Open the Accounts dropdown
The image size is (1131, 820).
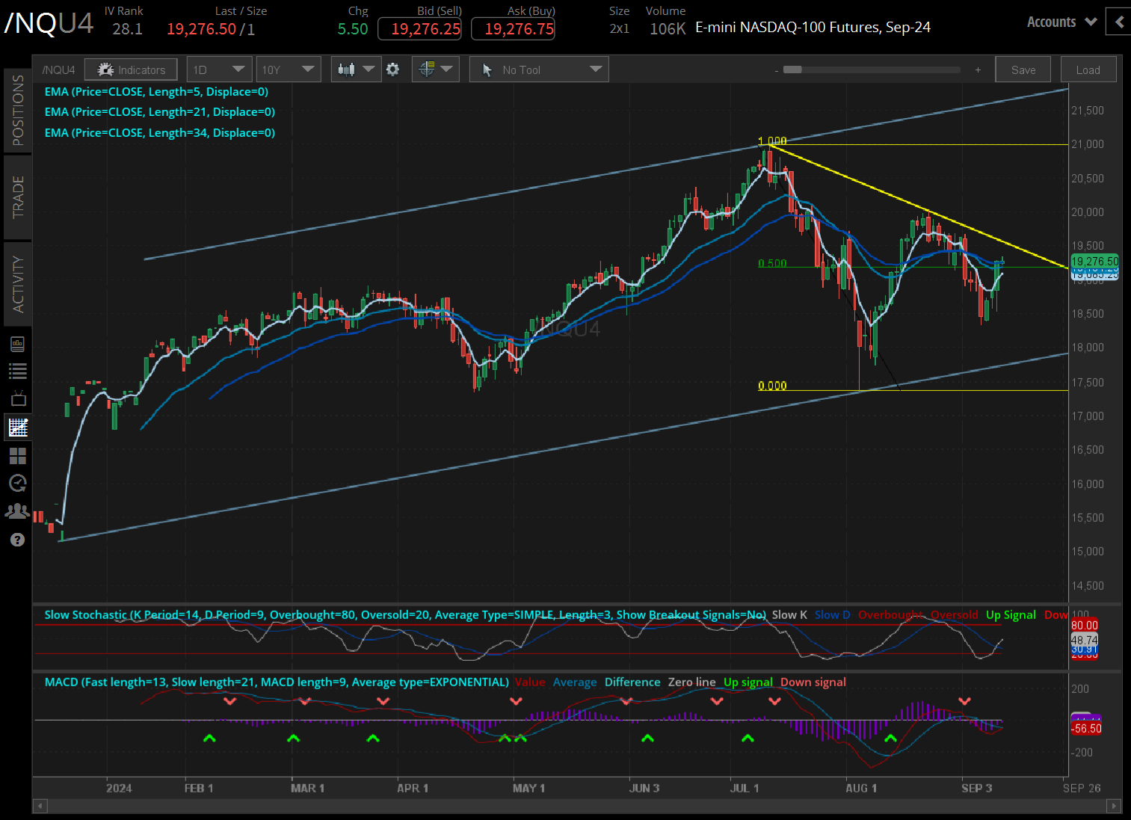click(x=1061, y=22)
